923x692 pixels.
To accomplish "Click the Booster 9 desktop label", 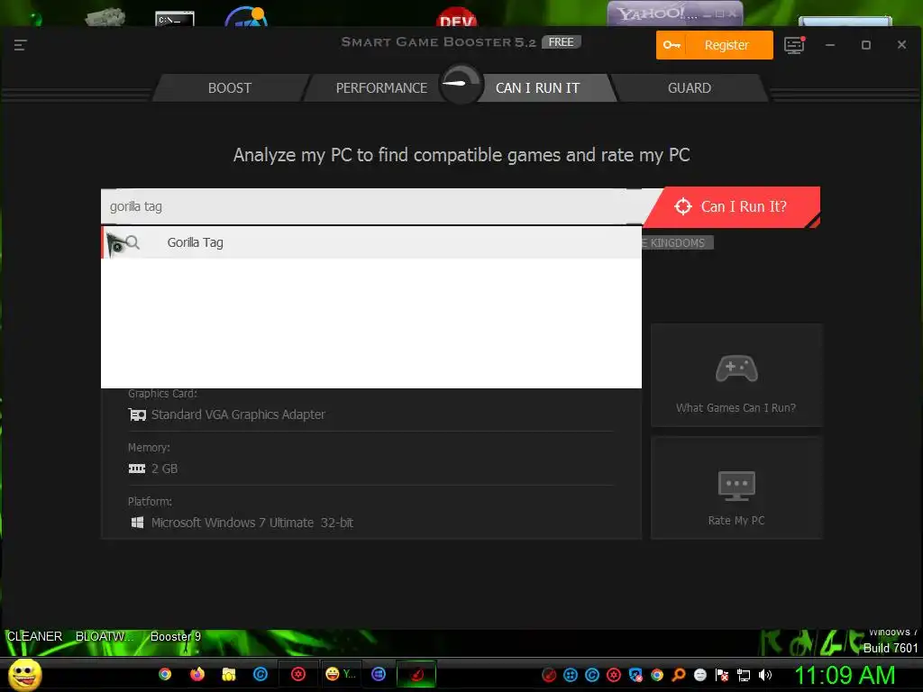I will click(x=176, y=637).
